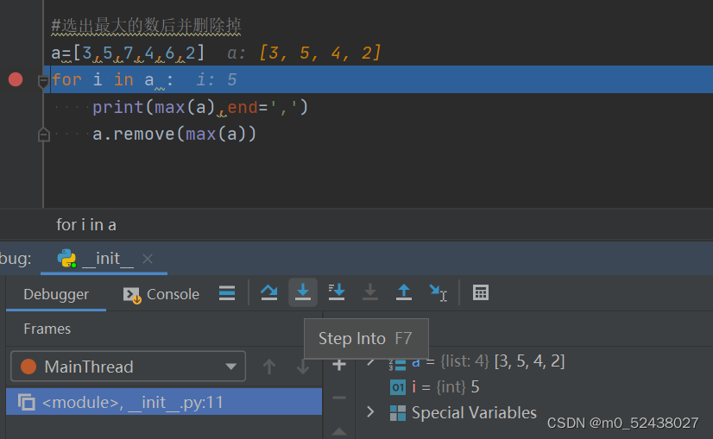
Task: Click the previous frame up arrow
Action: (x=269, y=367)
